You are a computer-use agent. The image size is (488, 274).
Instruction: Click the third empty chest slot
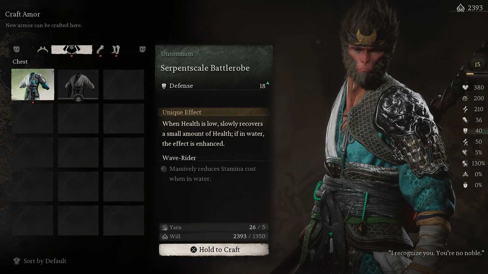point(124,84)
